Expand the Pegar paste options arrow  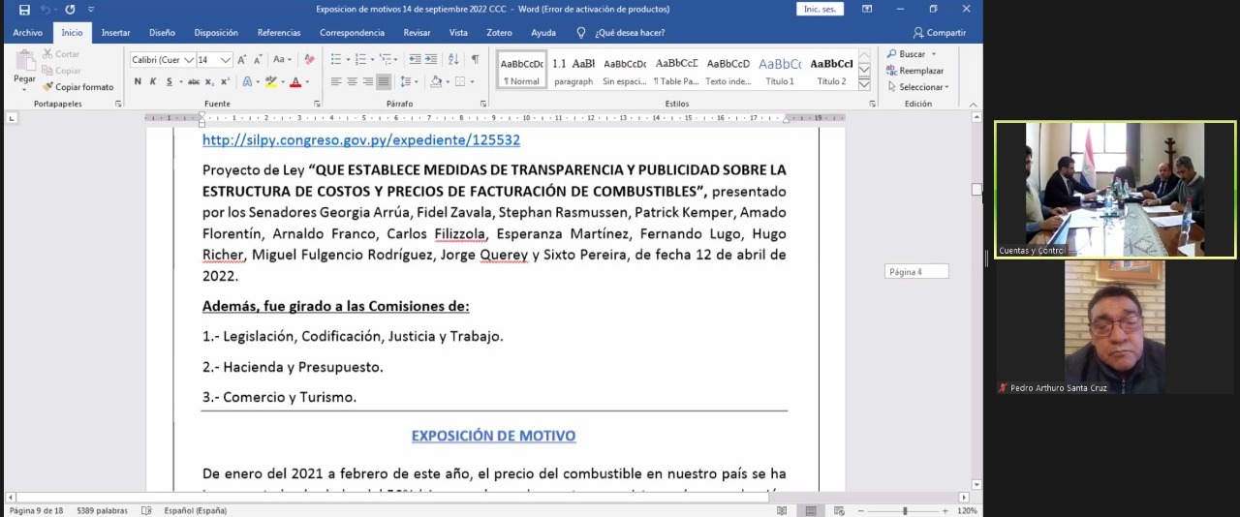pyautogui.click(x=24, y=88)
